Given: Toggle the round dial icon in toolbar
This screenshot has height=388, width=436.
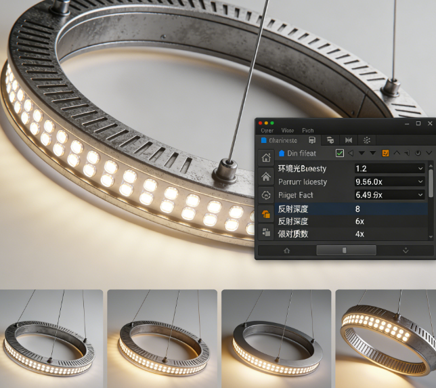Looking at the screenshot, I should pyautogui.click(x=418, y=154).
